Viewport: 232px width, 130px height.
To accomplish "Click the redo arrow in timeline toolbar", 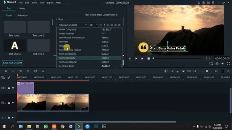I will point(13,71).
